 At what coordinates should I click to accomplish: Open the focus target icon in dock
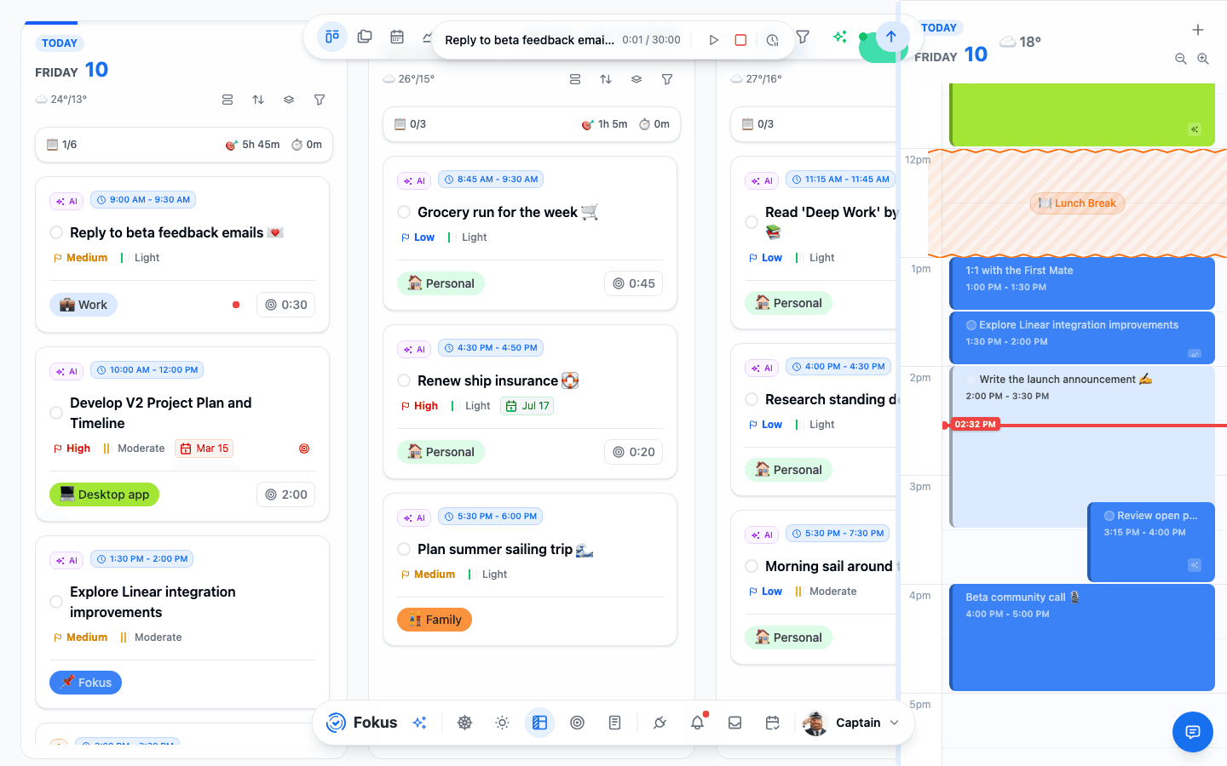coord(577,723)
